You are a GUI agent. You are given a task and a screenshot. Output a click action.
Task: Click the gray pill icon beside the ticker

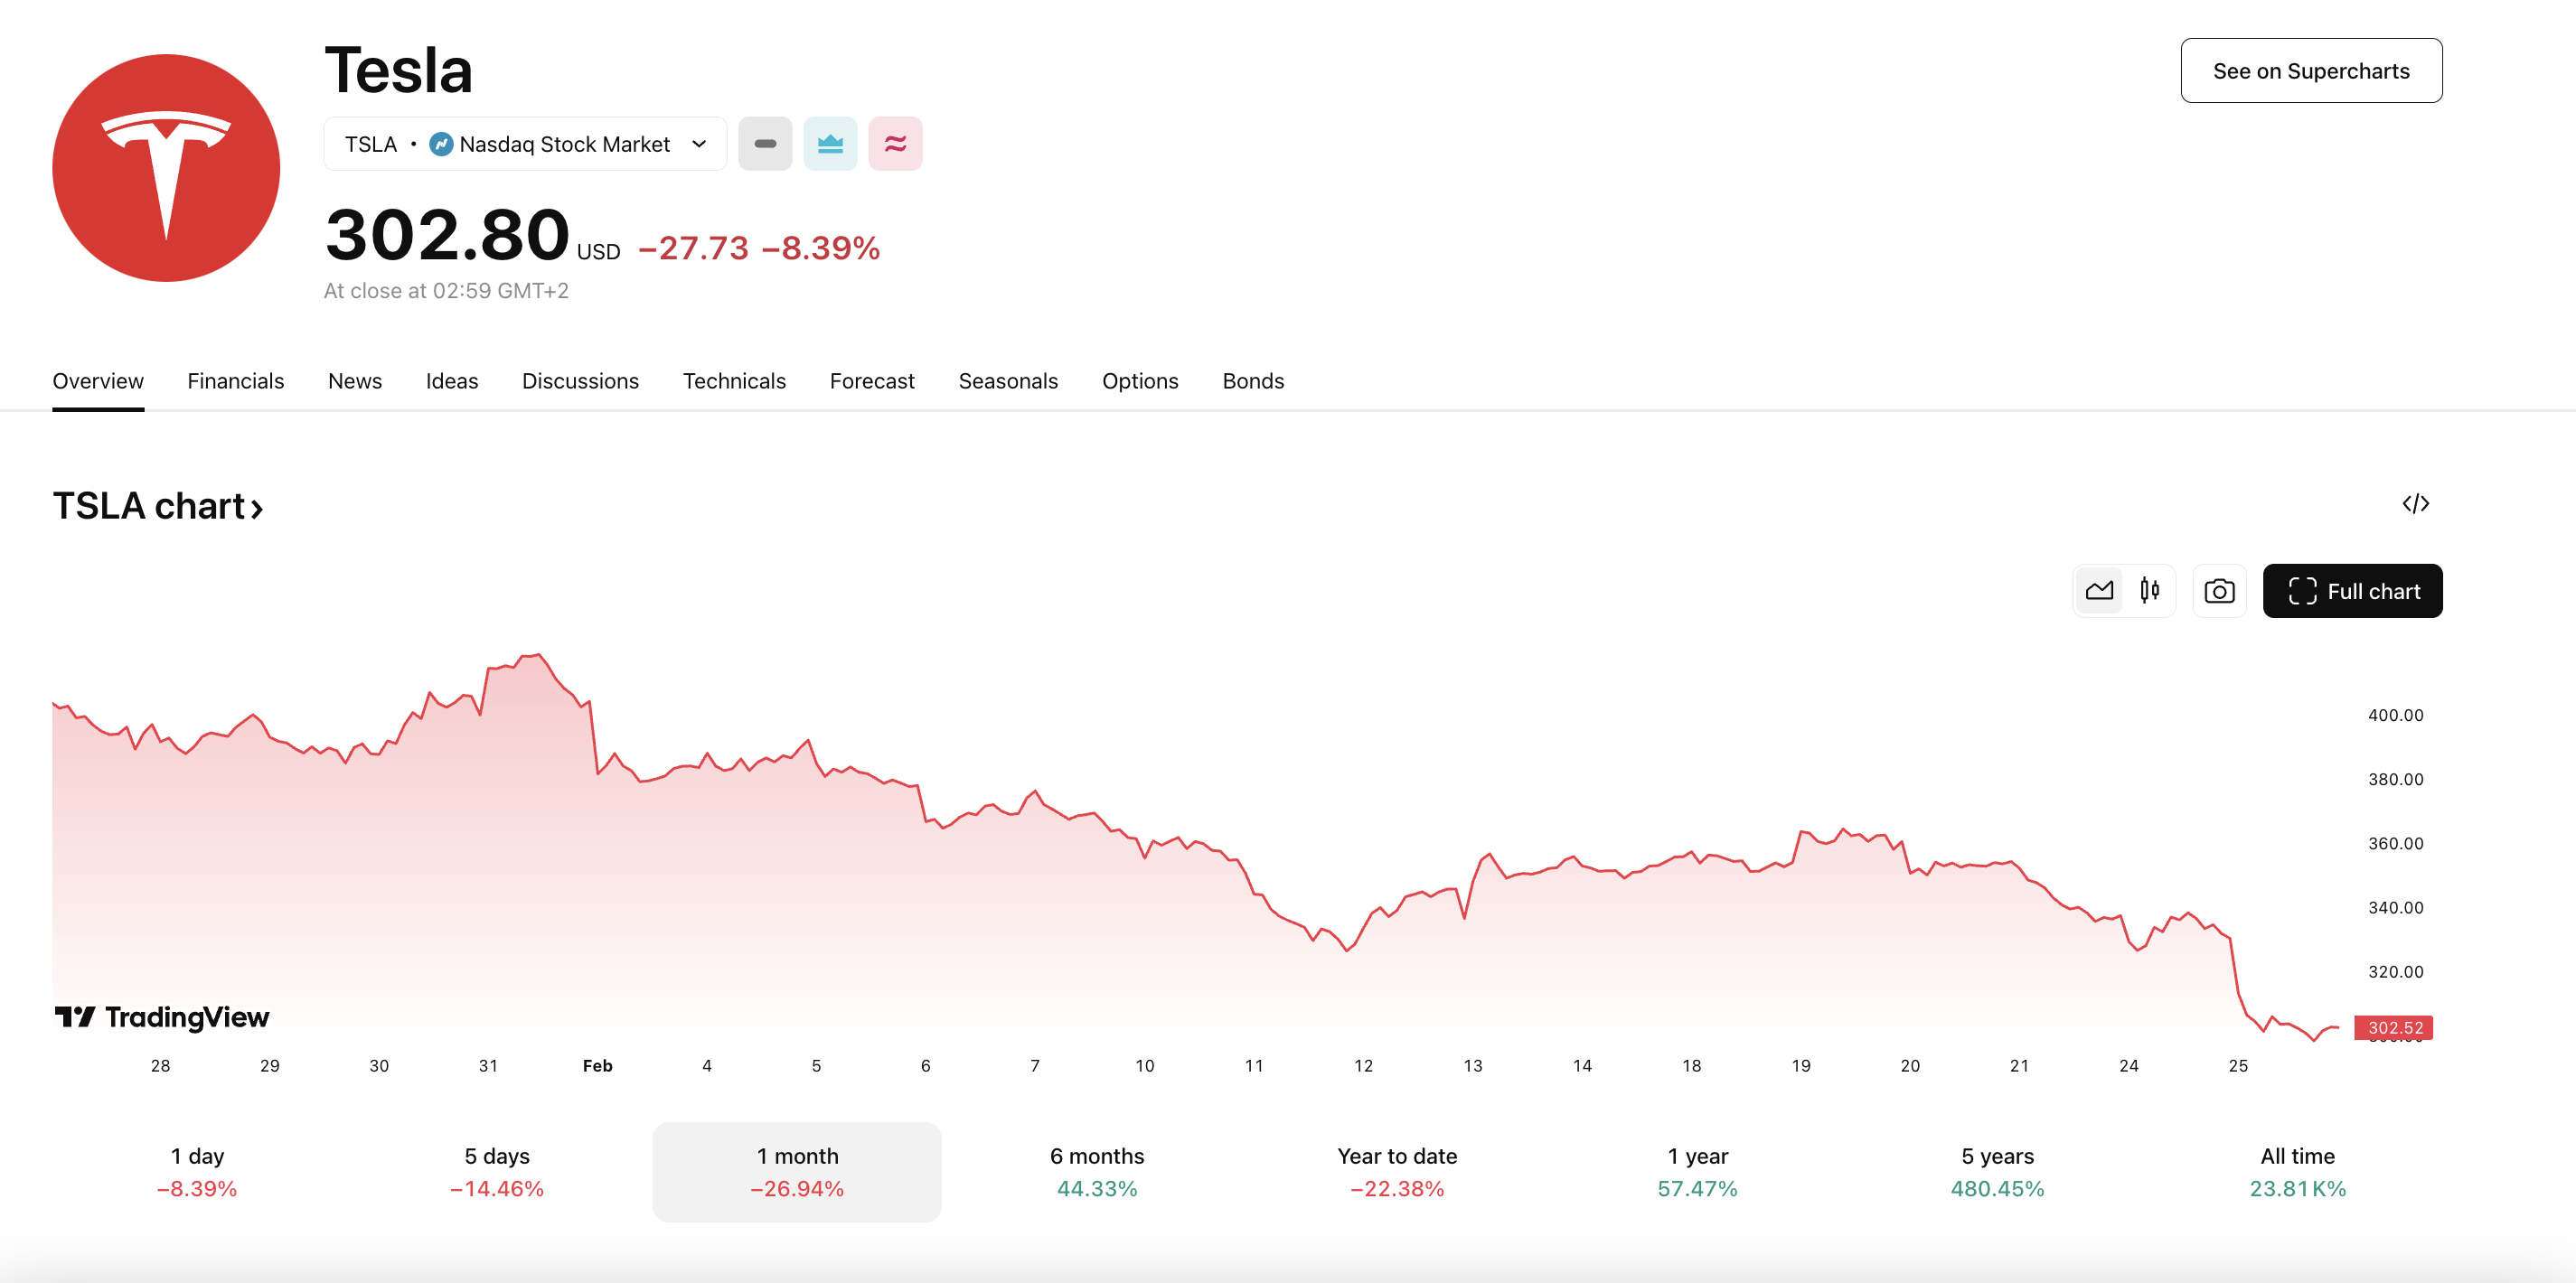click(765, 143)
